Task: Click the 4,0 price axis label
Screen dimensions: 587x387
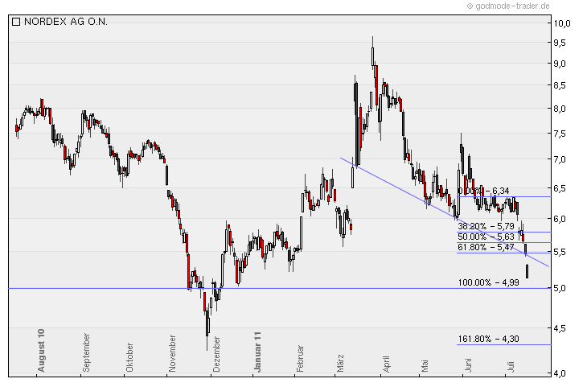Action: [560, 373]
